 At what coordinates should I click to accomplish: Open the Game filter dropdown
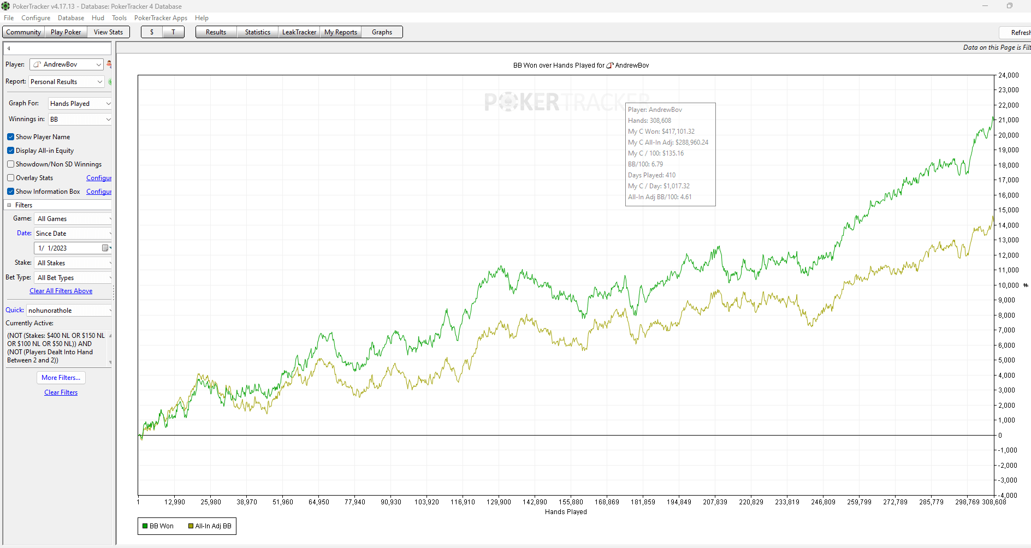coord(73,219)
